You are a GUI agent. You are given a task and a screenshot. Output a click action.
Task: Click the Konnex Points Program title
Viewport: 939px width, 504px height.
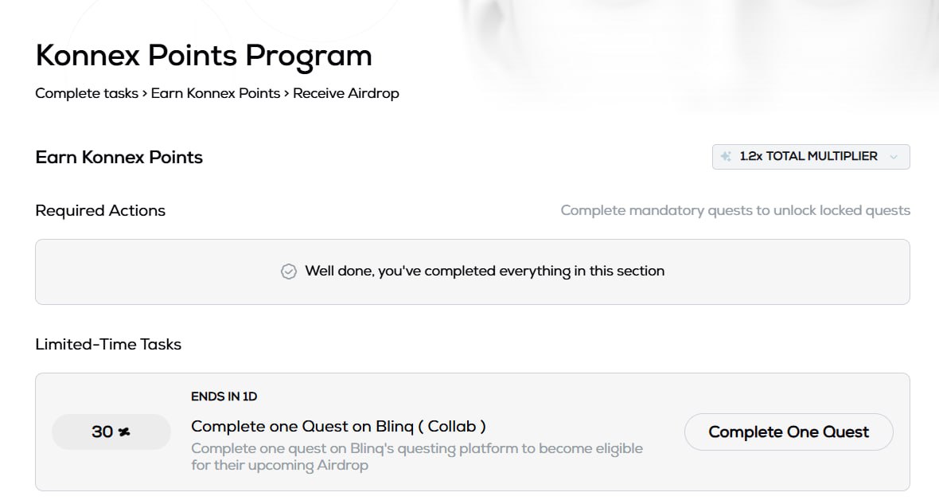(204, 56)
